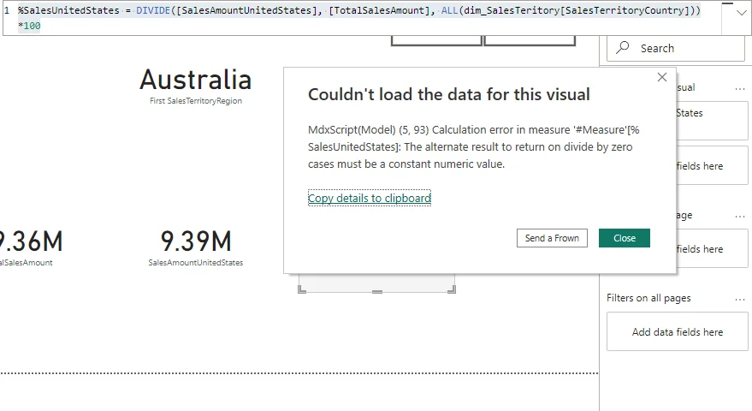Select the data field well under Filters on all pages
The height and width of the screenshot is (411, 752).
[x=677, y=332]
